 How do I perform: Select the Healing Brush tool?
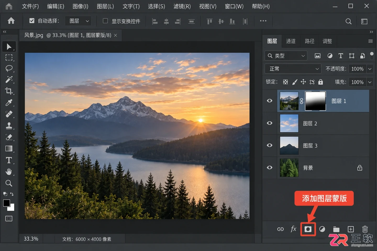tap(9, 114)
